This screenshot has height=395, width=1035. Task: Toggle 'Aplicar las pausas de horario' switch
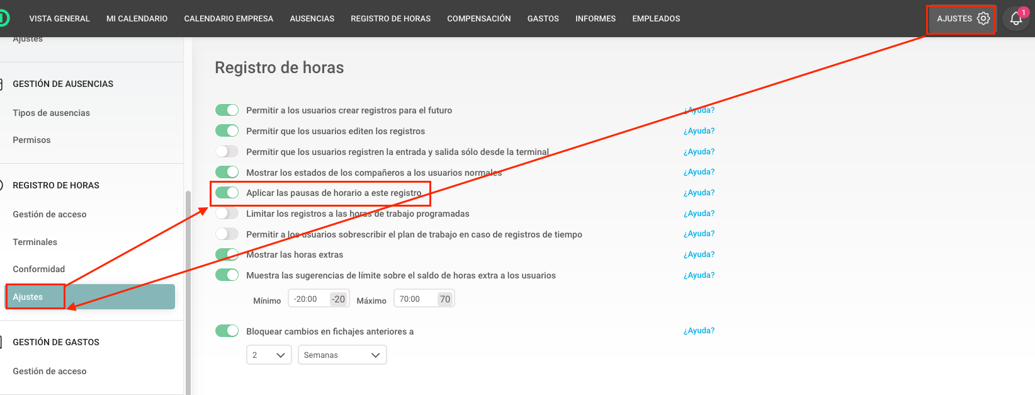[x=227, y=193]
